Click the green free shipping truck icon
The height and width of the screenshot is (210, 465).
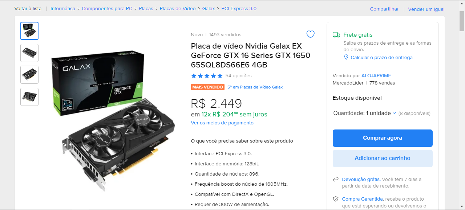[336, 35]
